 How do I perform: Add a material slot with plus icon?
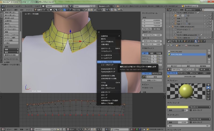pyautogui.click(x=209, y=50)
